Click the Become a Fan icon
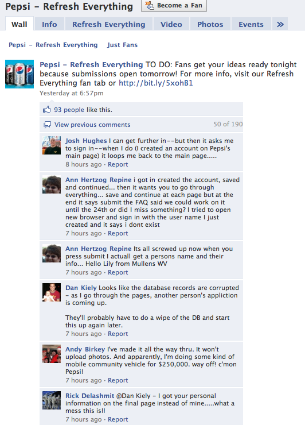 pos(150,5)
